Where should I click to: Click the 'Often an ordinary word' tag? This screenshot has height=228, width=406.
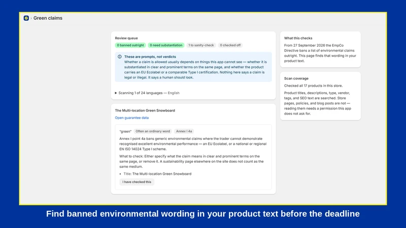[153, 131]
